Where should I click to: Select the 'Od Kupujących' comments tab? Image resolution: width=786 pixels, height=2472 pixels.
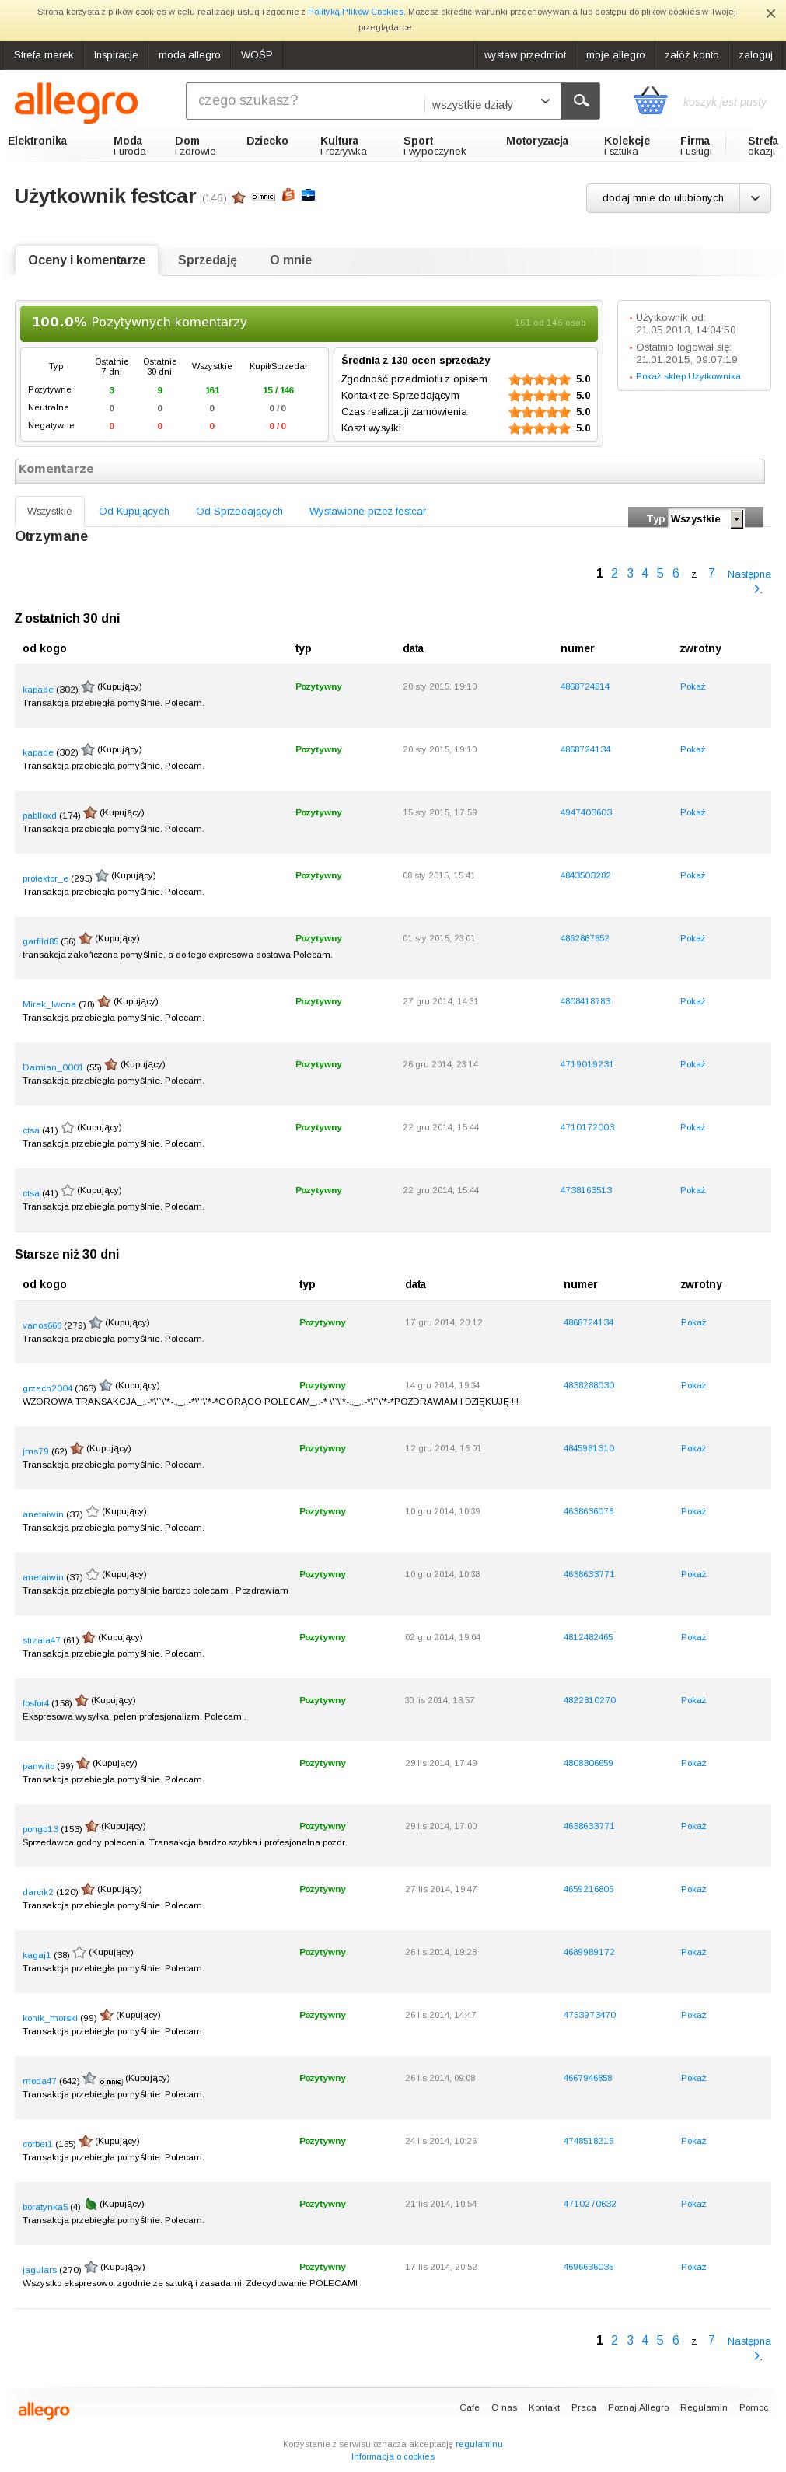134,512
